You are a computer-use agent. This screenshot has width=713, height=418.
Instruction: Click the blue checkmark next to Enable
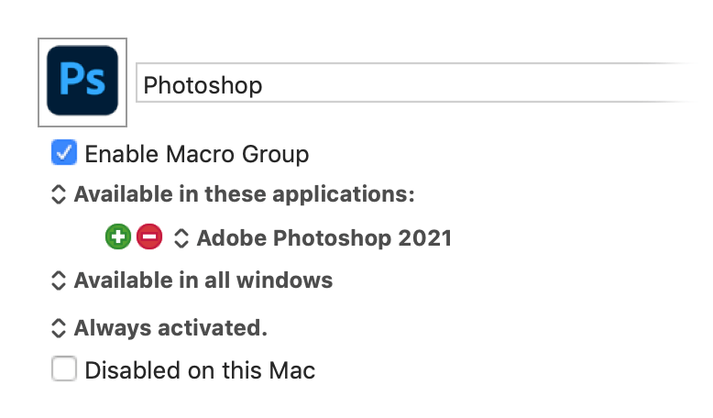[x=64, y=152]
